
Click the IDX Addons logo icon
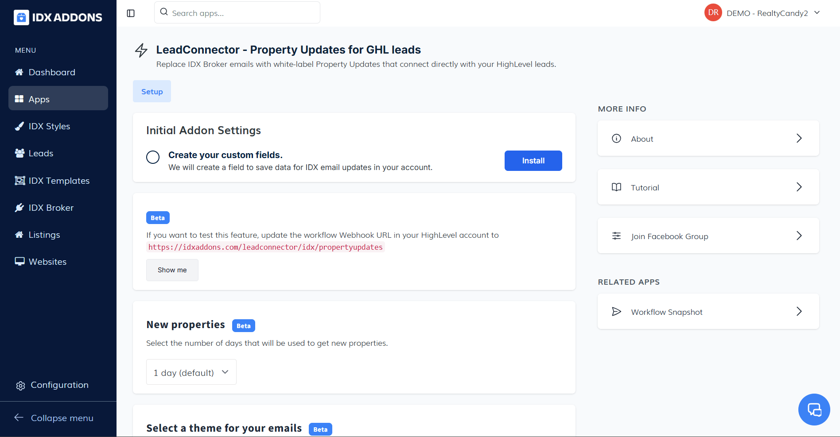click(x=21, y=18)
